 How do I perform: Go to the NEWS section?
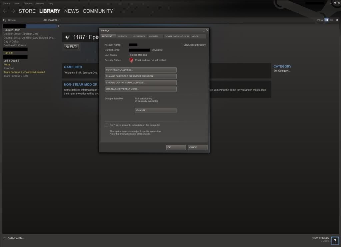pos(72,11)
